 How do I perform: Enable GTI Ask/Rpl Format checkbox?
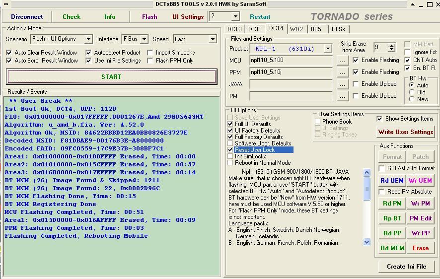(381, 168)
